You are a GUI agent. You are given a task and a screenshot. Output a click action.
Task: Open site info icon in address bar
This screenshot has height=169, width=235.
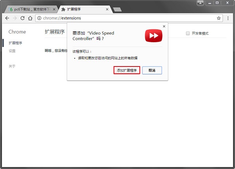39,18
